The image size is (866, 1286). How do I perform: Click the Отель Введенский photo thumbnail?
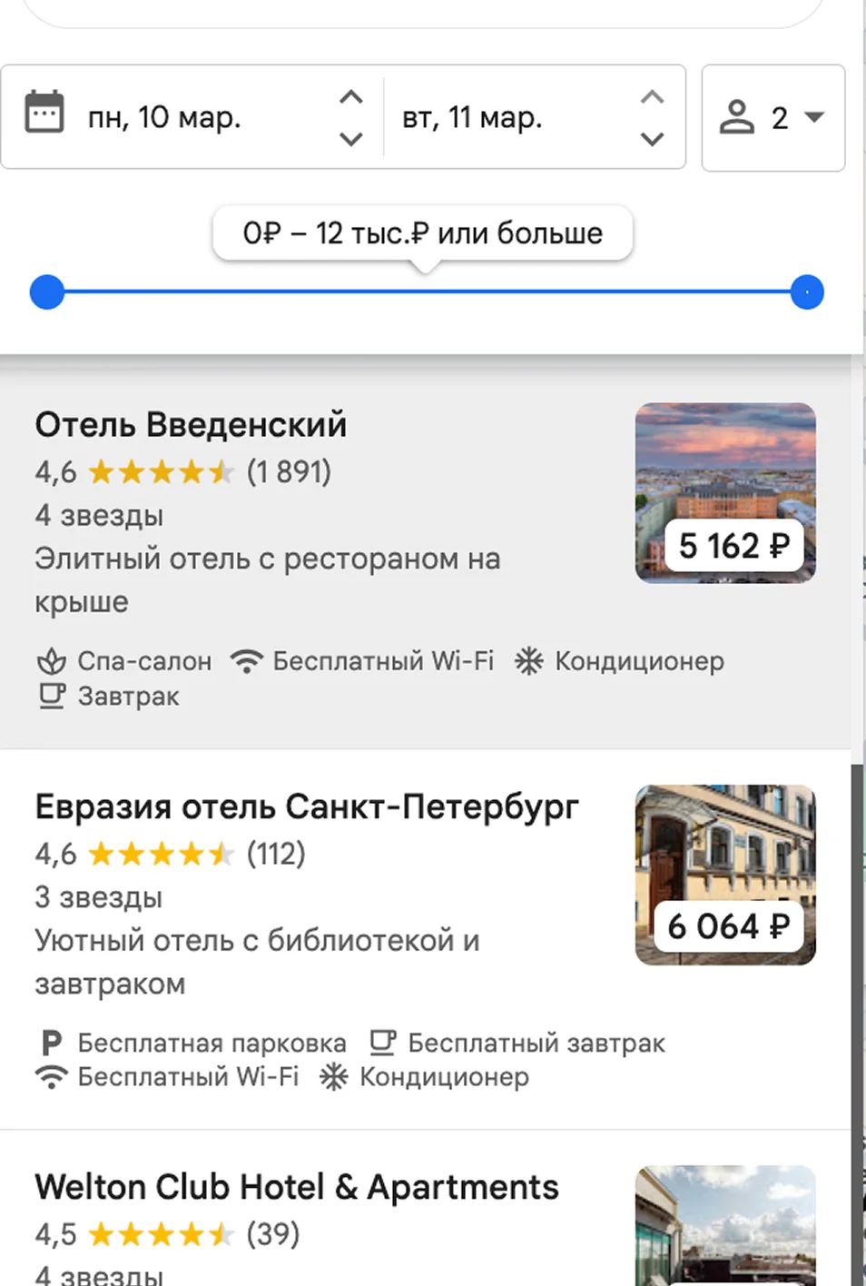click(x=725, y=492)
